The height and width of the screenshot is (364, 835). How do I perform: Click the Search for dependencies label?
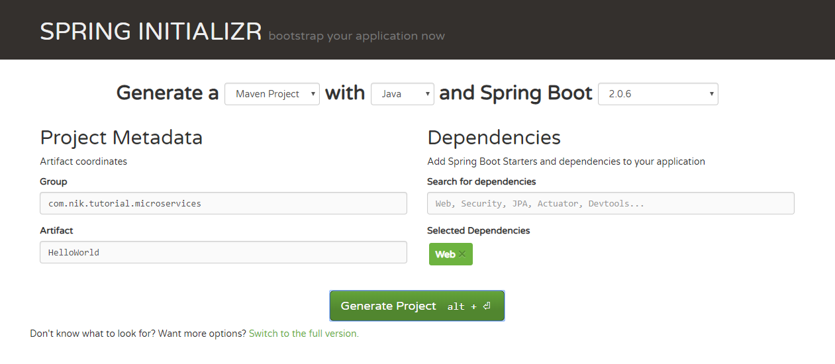point(481,181)
